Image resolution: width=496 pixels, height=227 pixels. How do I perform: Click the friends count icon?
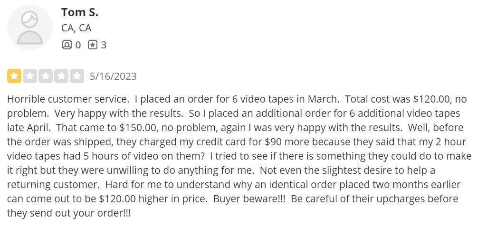67,45
